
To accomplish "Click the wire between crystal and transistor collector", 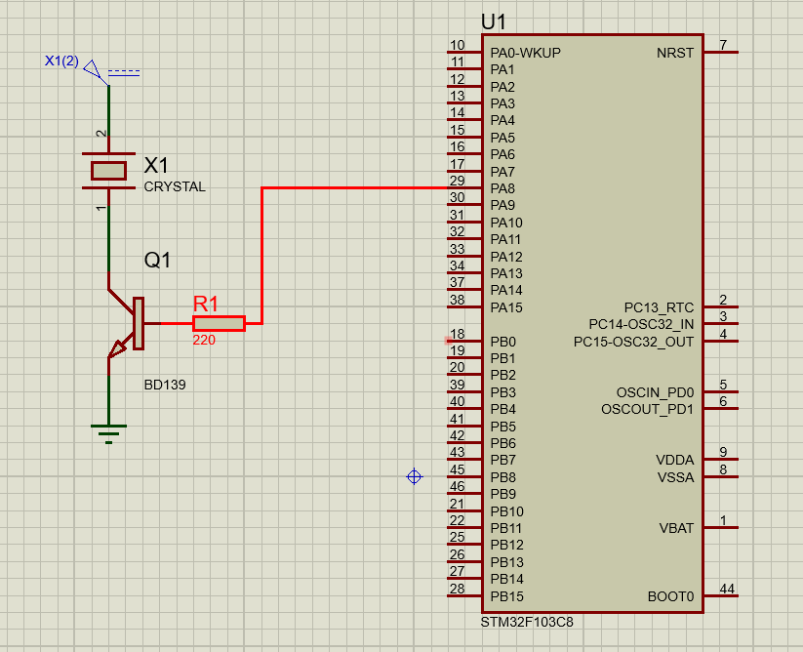I will (x=108, y=239).
